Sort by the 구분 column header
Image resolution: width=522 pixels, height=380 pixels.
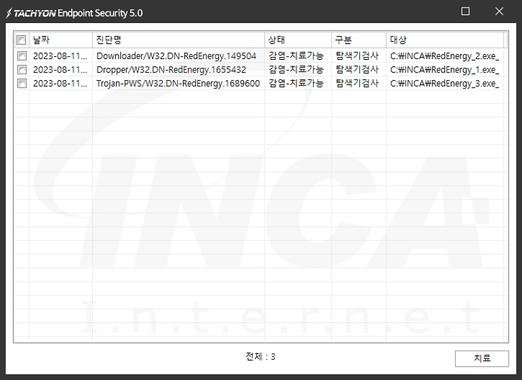point(359,40)
